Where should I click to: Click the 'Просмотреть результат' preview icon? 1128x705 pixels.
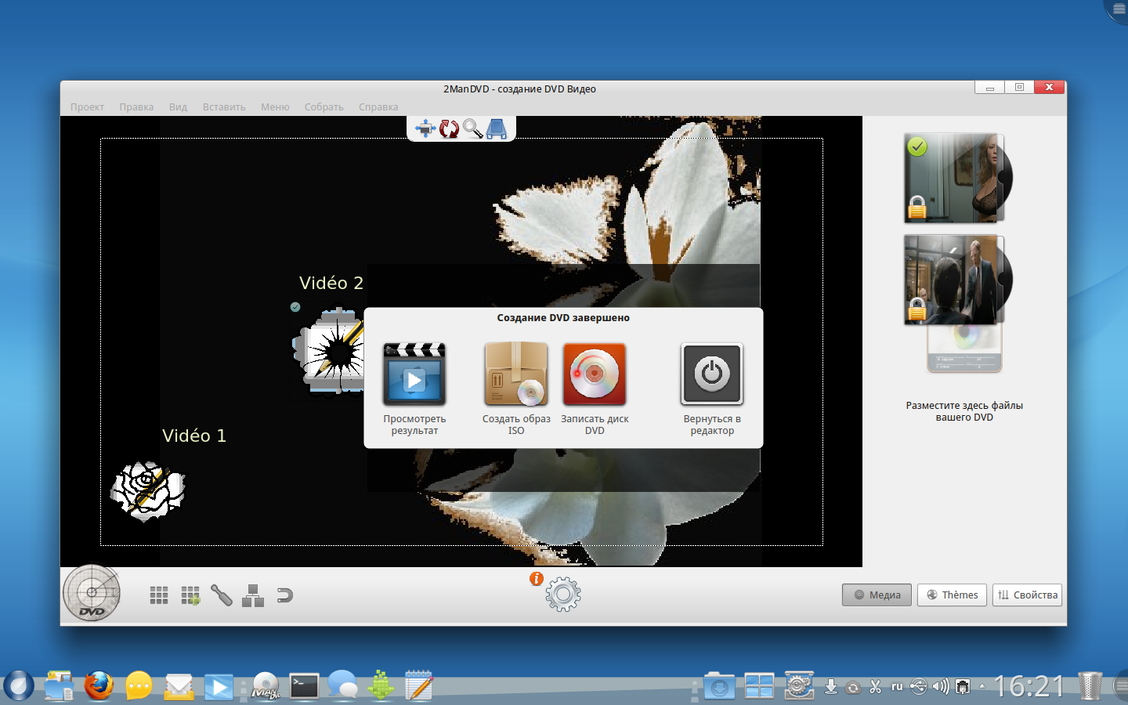tap(414, 374)
